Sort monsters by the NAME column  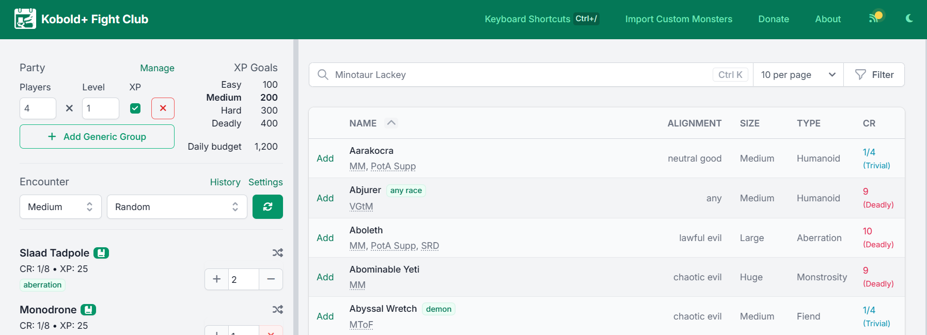coord(363,123)
